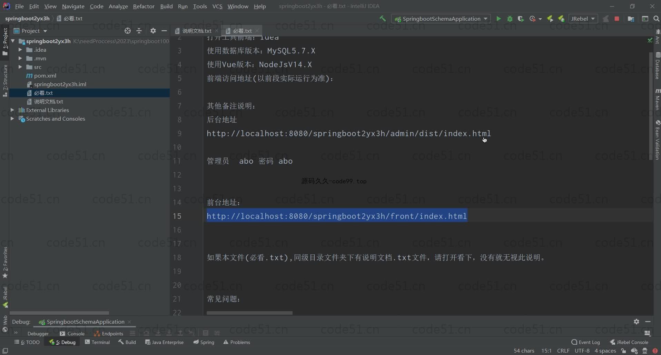
Task: Run with JRebel rocket icon
Action: click(x=550, y=19)
